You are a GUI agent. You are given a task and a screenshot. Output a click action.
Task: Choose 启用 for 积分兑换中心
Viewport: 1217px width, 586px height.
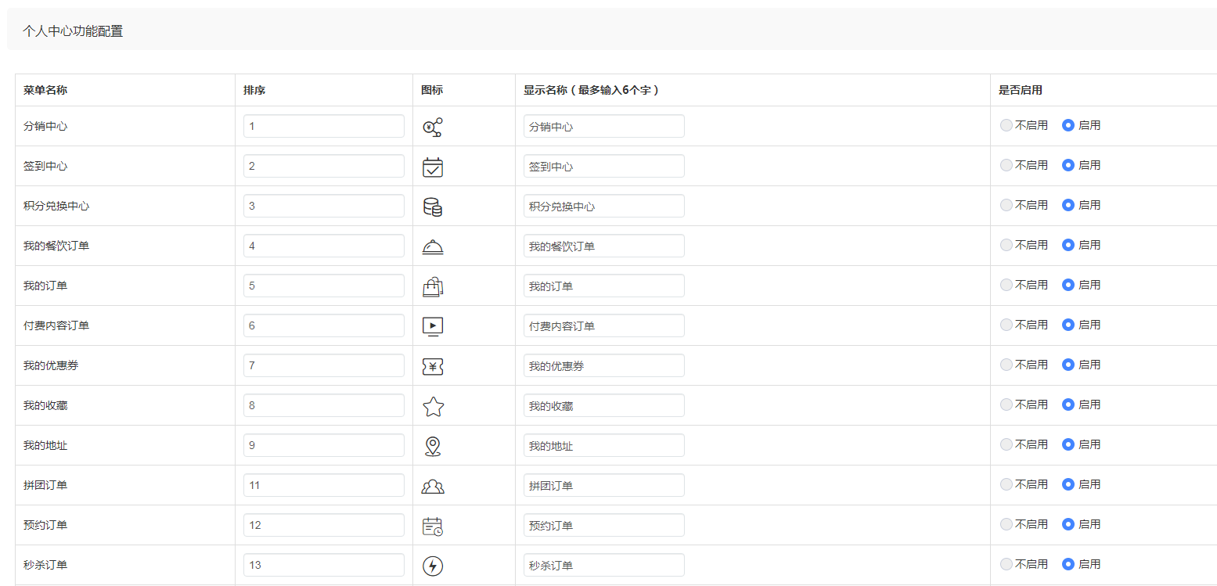1068,205
